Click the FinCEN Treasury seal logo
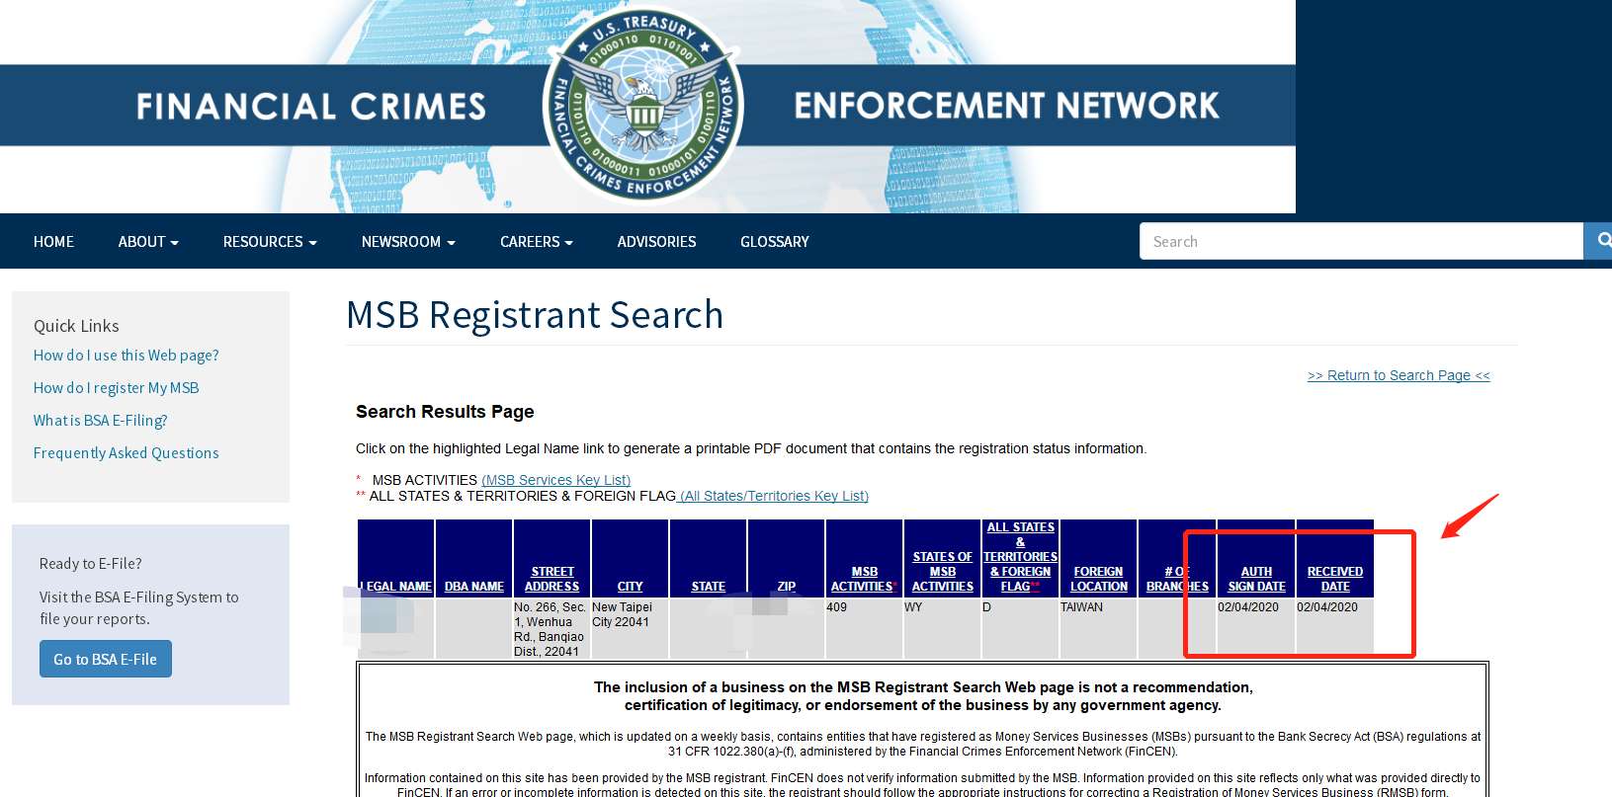Viewport: 1612px width, 797px height. [643, 105]
